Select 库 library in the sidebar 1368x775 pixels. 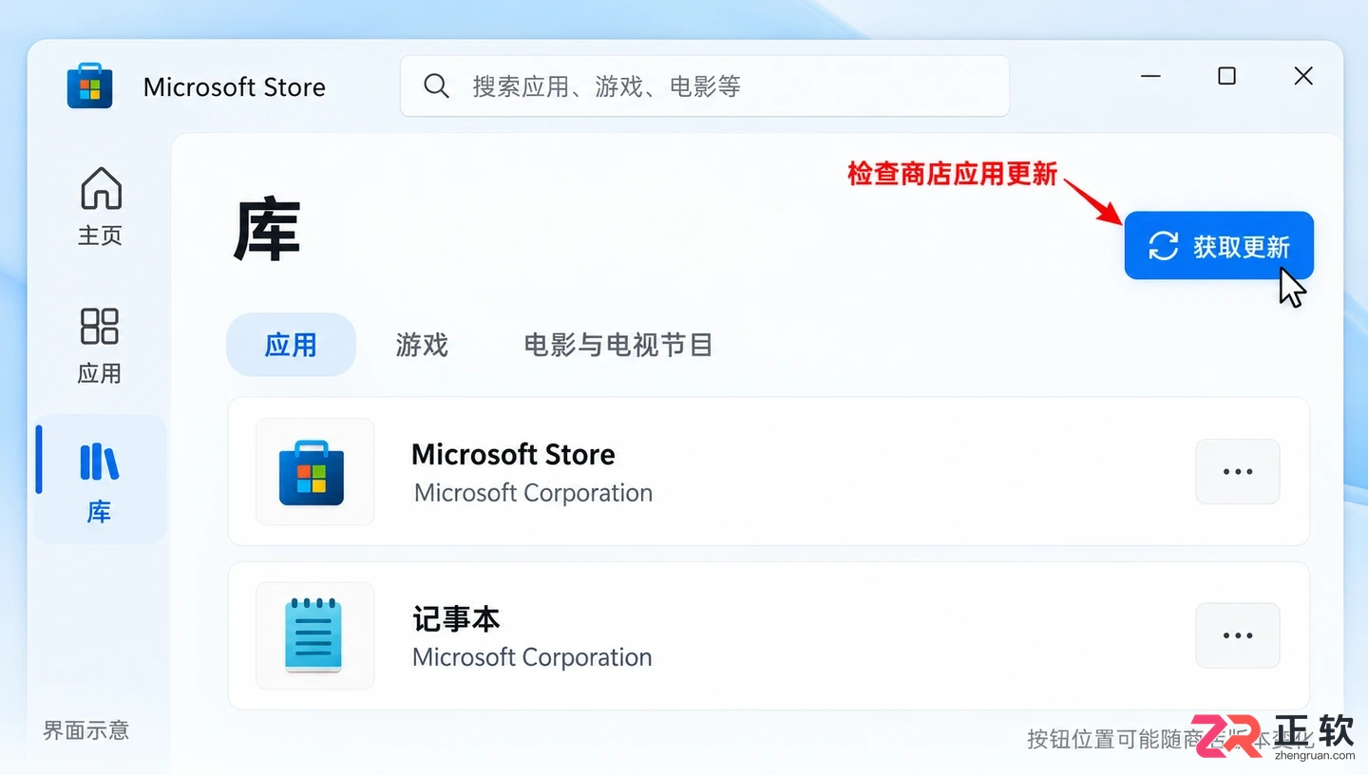tap(100, 480)
